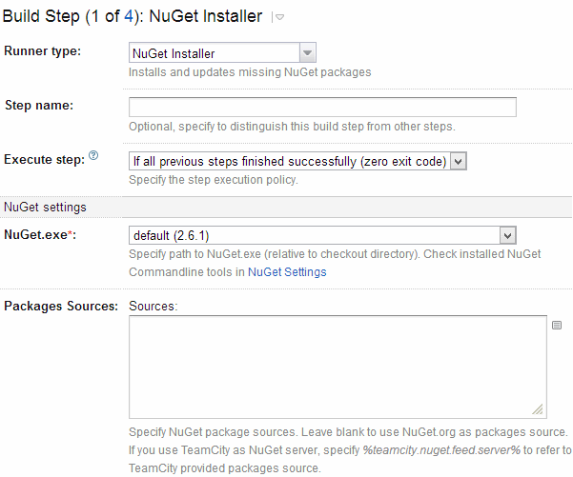Open the help icon beside Execute step
This screenshot has height=477, width=573.
tap(93, 155)
